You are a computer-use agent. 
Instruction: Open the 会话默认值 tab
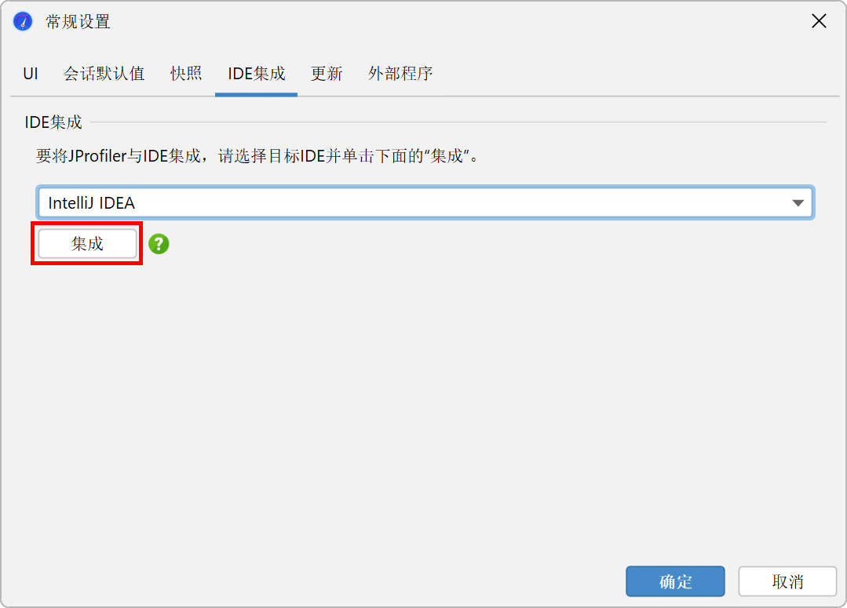click(x=104, y=74)
